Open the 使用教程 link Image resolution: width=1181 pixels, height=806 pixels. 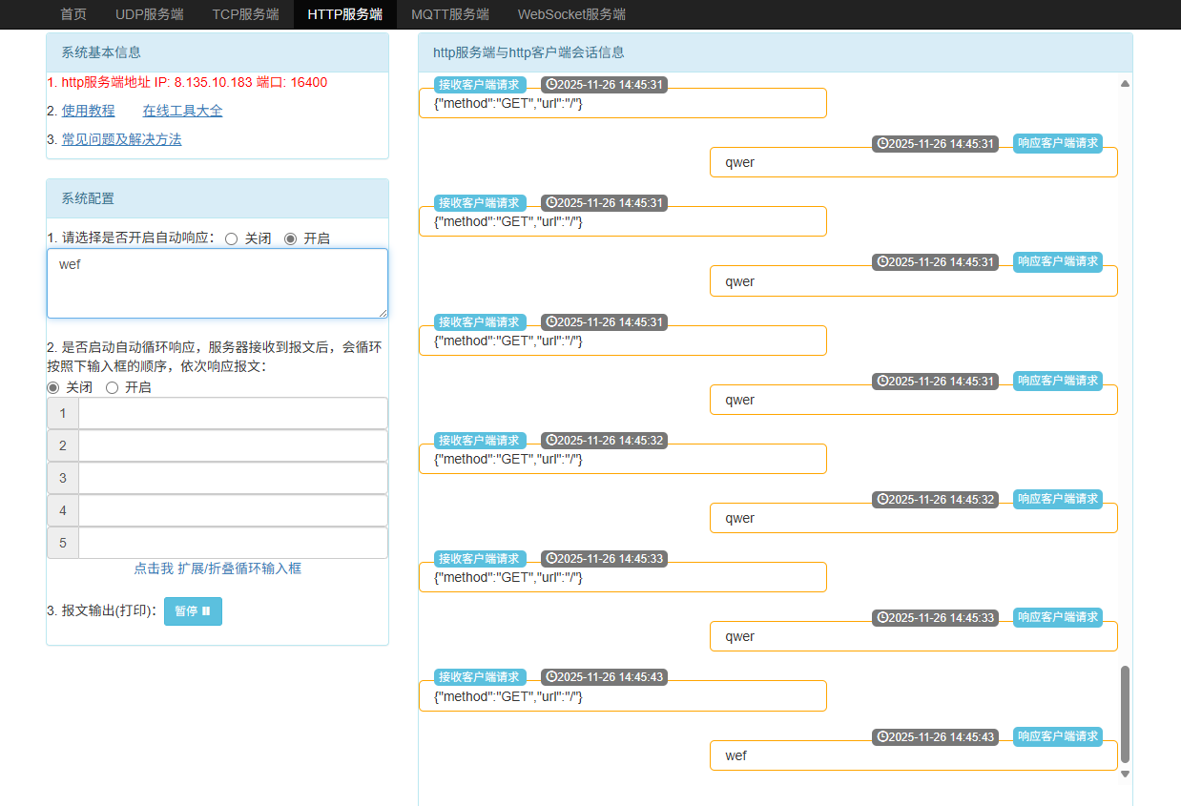pos(88,111)
